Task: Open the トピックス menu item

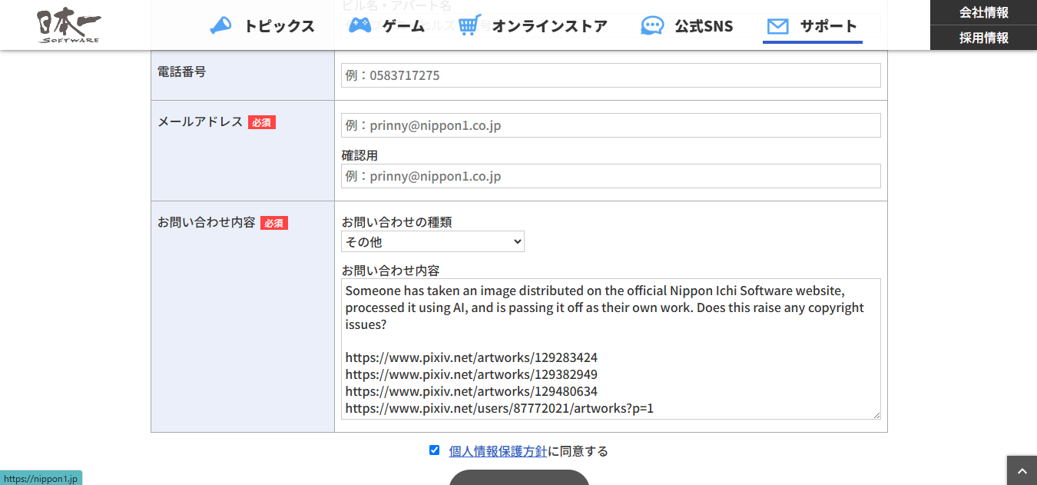Action: pos(280,26)
